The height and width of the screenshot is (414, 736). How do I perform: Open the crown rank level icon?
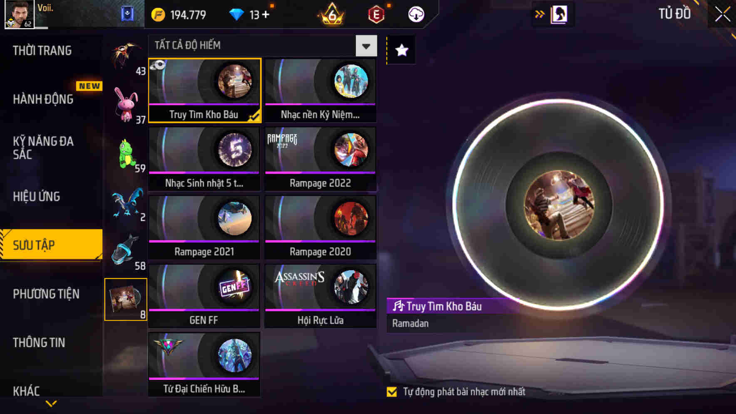(x=332, y=14)
